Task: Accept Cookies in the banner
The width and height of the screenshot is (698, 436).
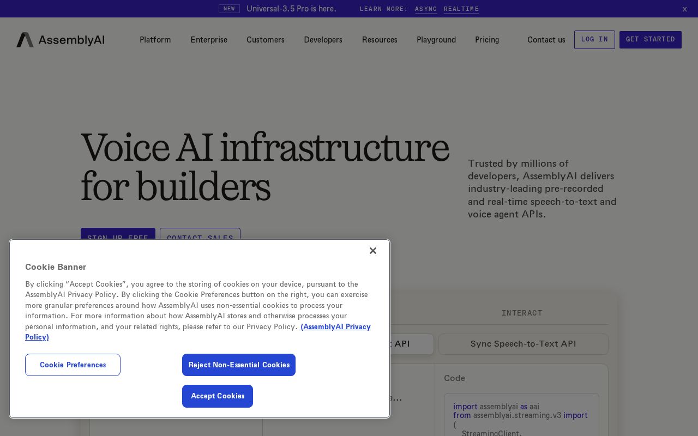Action: point(218,396)
